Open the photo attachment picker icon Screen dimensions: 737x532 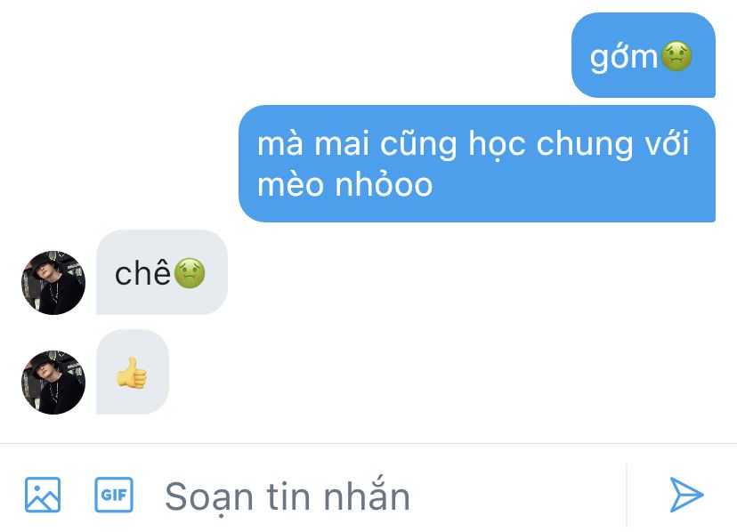pos(43,495)
